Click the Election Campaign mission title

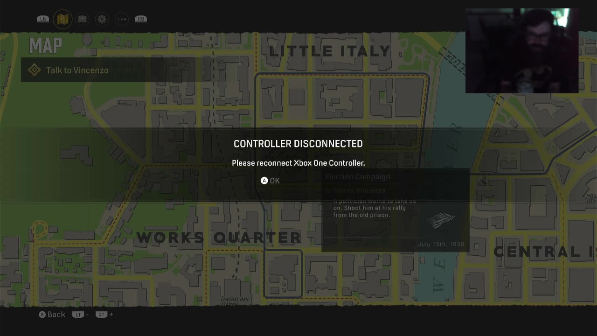click(x=357, y=176)
